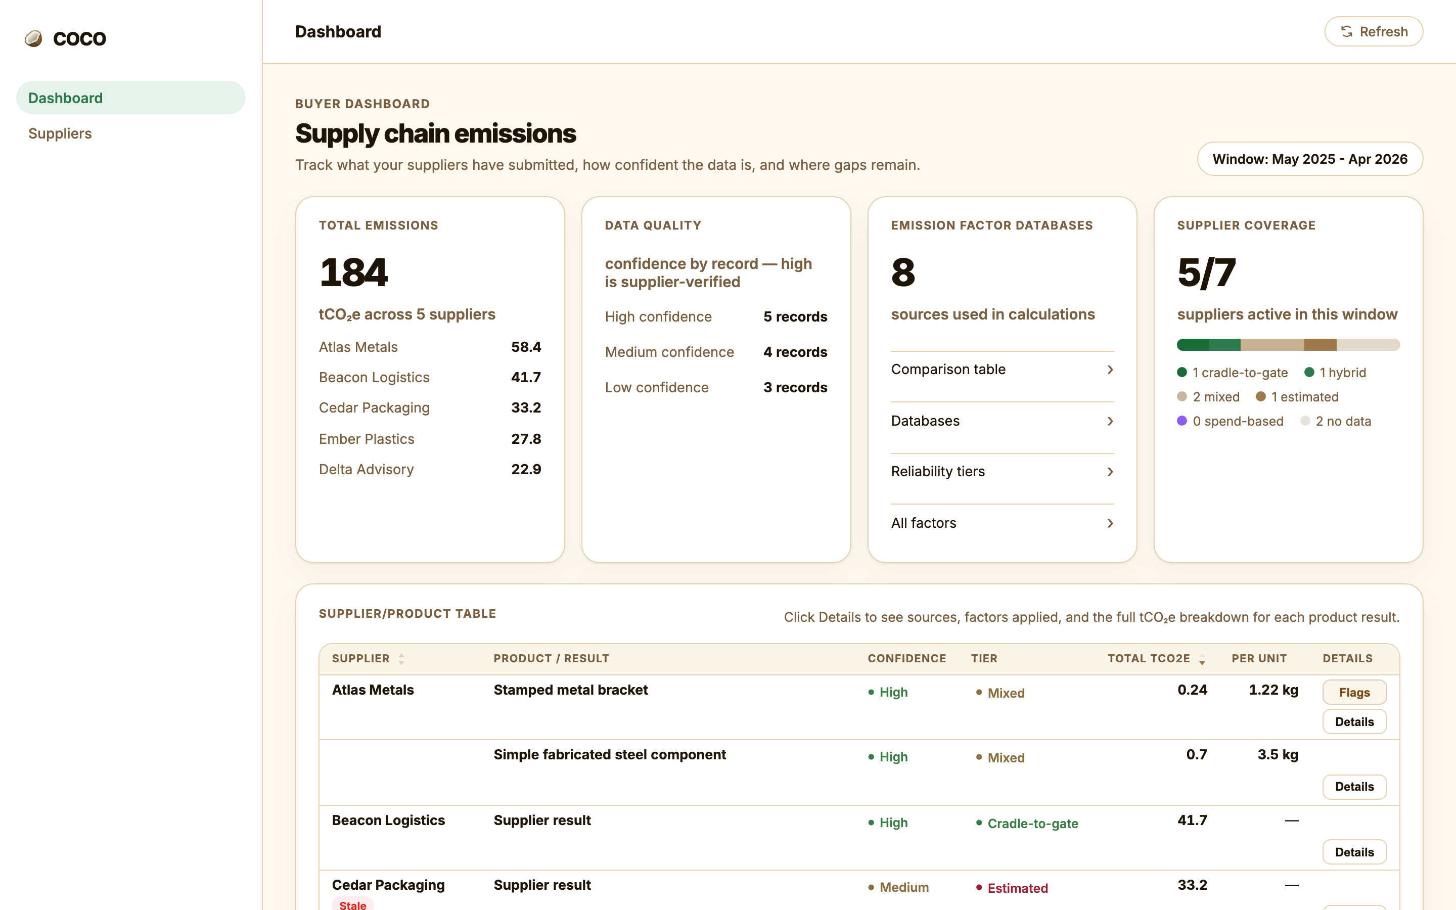The image size is (1456, 910).
Task: Click the Stale badge under Cedar Packaging
Action: (x=352, y=904)
